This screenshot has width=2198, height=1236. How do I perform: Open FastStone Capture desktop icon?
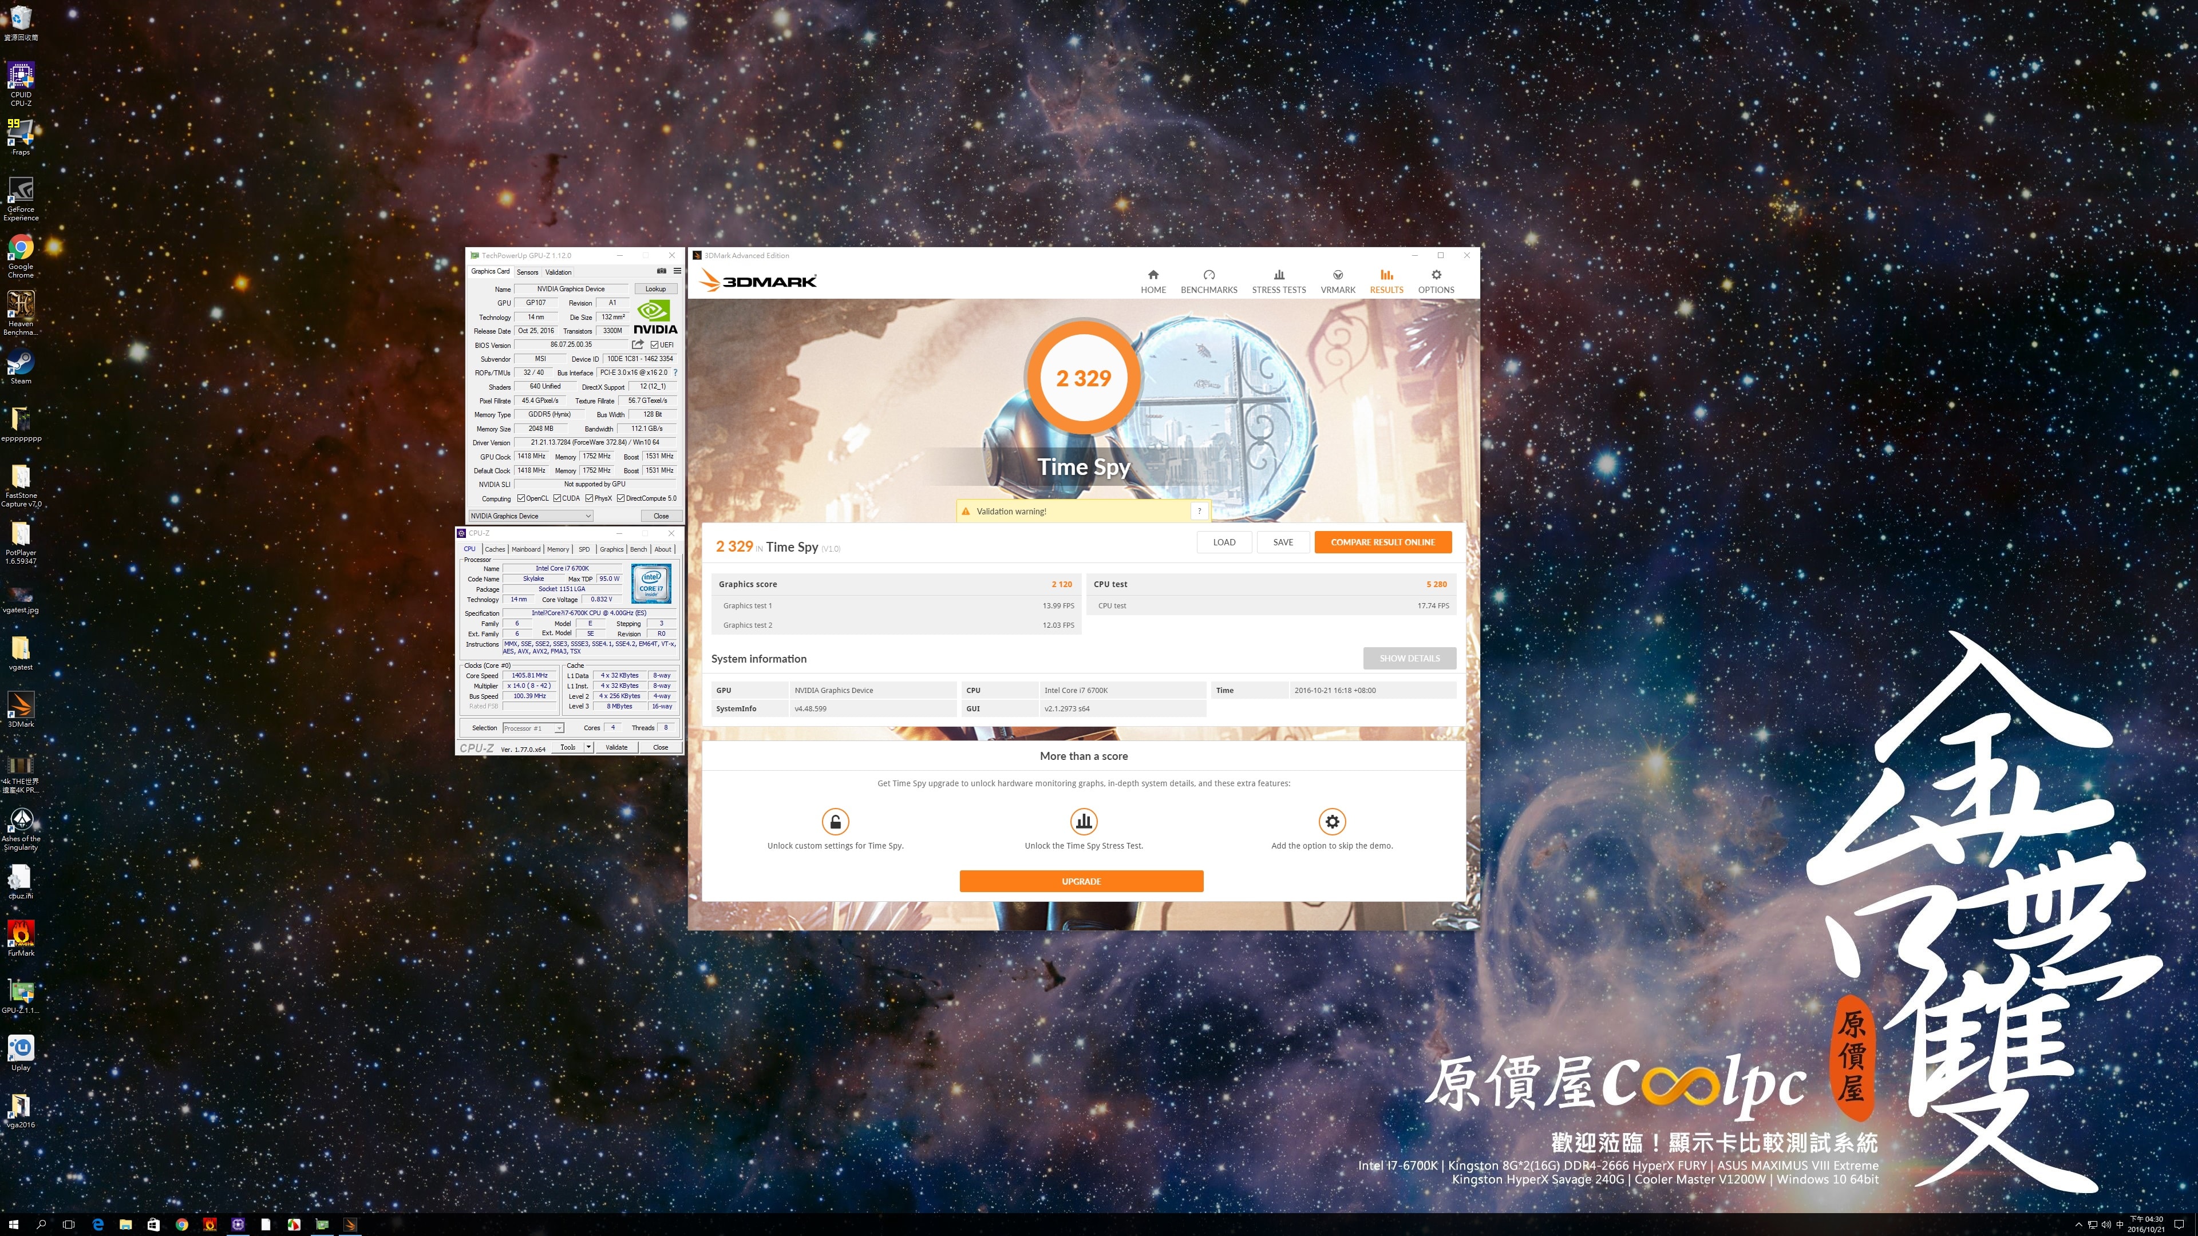point(21,485)
